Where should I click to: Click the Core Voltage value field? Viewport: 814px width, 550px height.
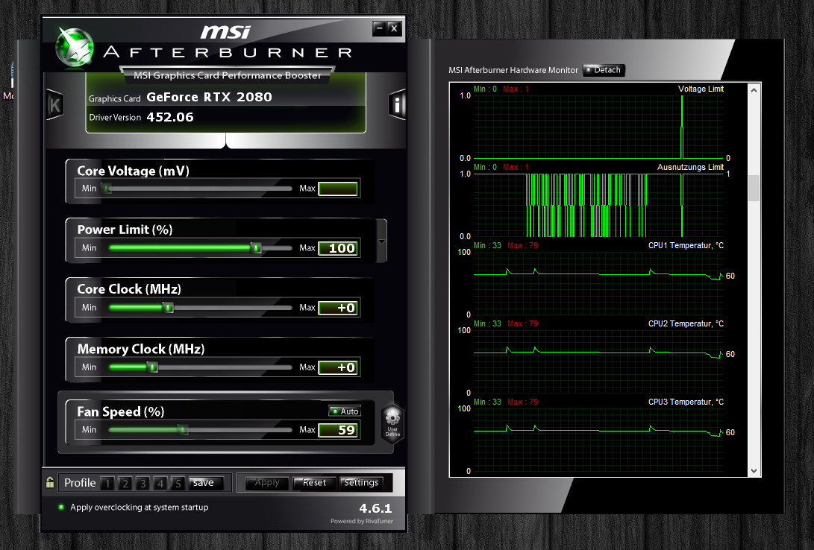pyautogui.click(x=338, y=189)
